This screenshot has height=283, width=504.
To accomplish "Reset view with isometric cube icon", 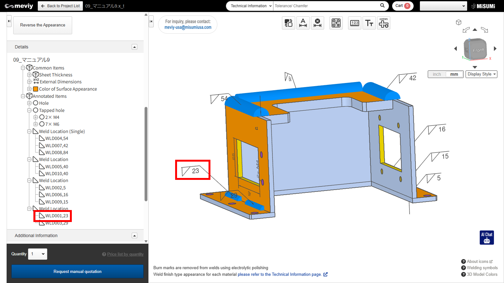I will [x=459, y=22].
